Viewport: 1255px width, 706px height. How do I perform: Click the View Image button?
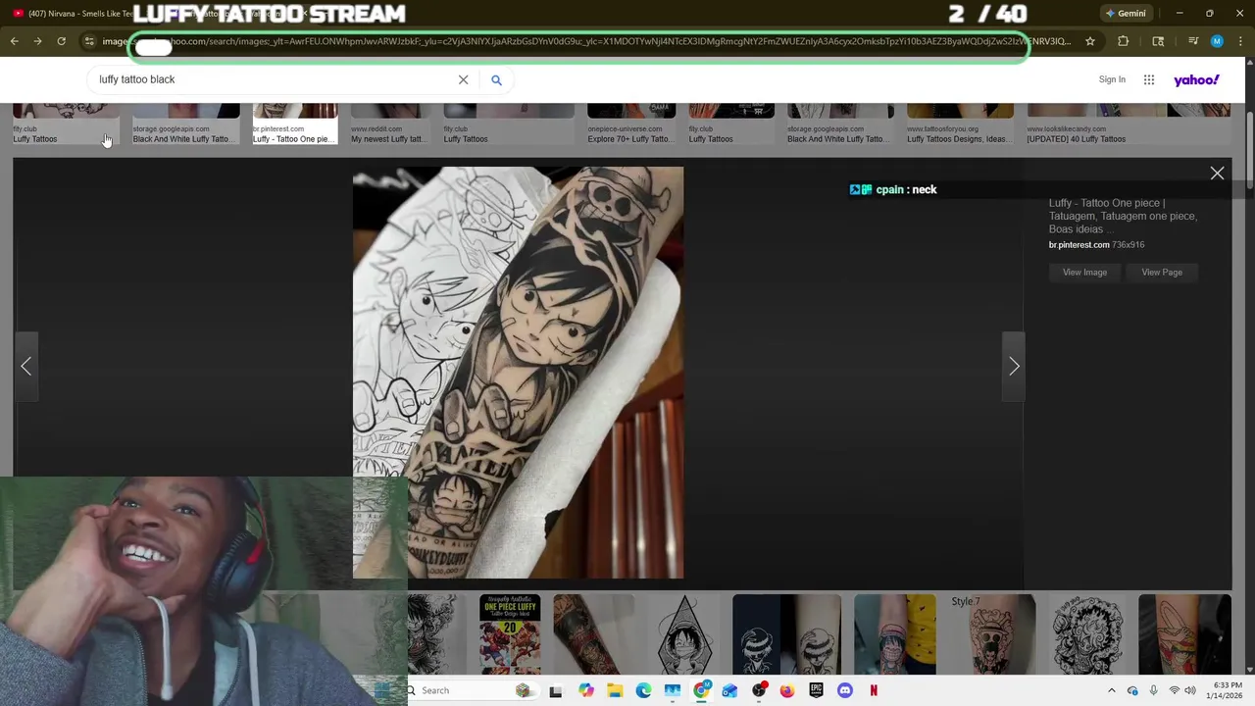[x=1084, y=273]
